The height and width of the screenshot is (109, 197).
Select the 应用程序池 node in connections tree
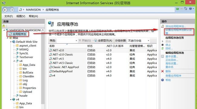click(x=19, y=34)
